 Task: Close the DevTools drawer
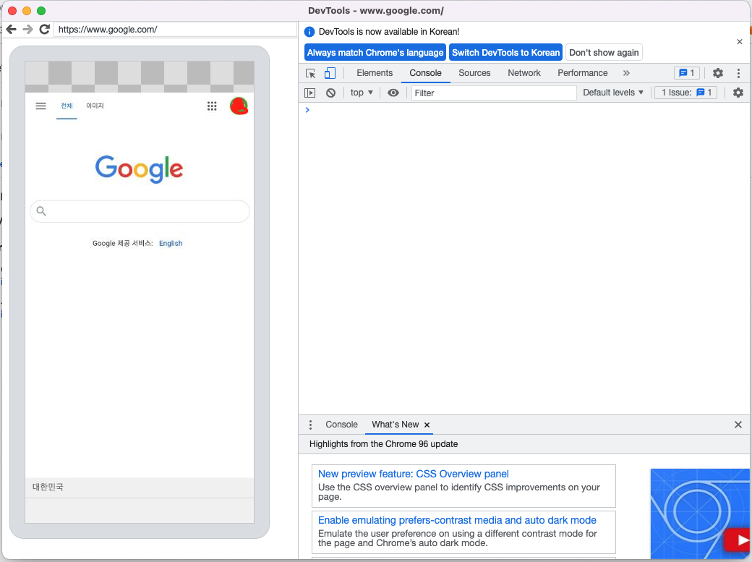pyautogui.click(x=738, y=425)
